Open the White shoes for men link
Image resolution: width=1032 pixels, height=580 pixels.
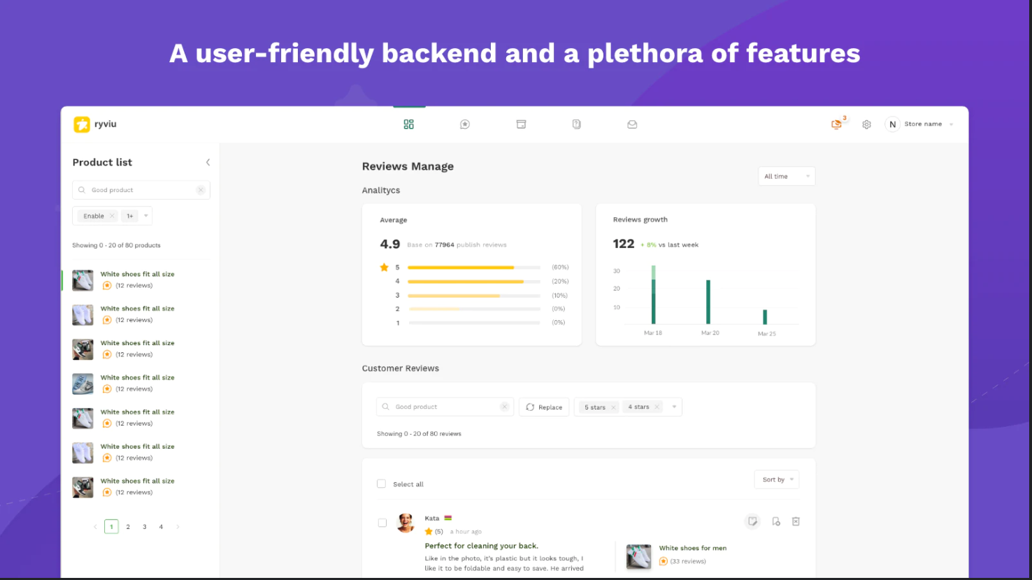(x=692, y=548)
